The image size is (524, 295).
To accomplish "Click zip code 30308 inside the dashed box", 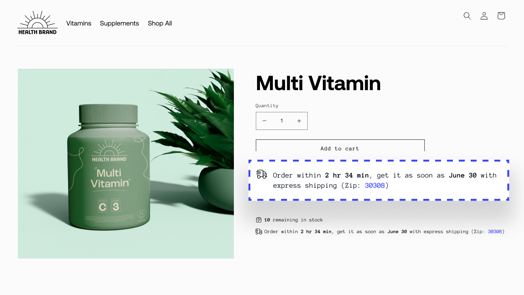I will pyautogui.click(x=375, y=186).
